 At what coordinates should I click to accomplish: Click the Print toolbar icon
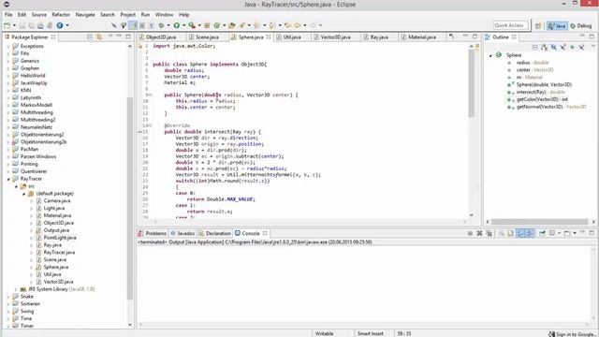(40, 25)
